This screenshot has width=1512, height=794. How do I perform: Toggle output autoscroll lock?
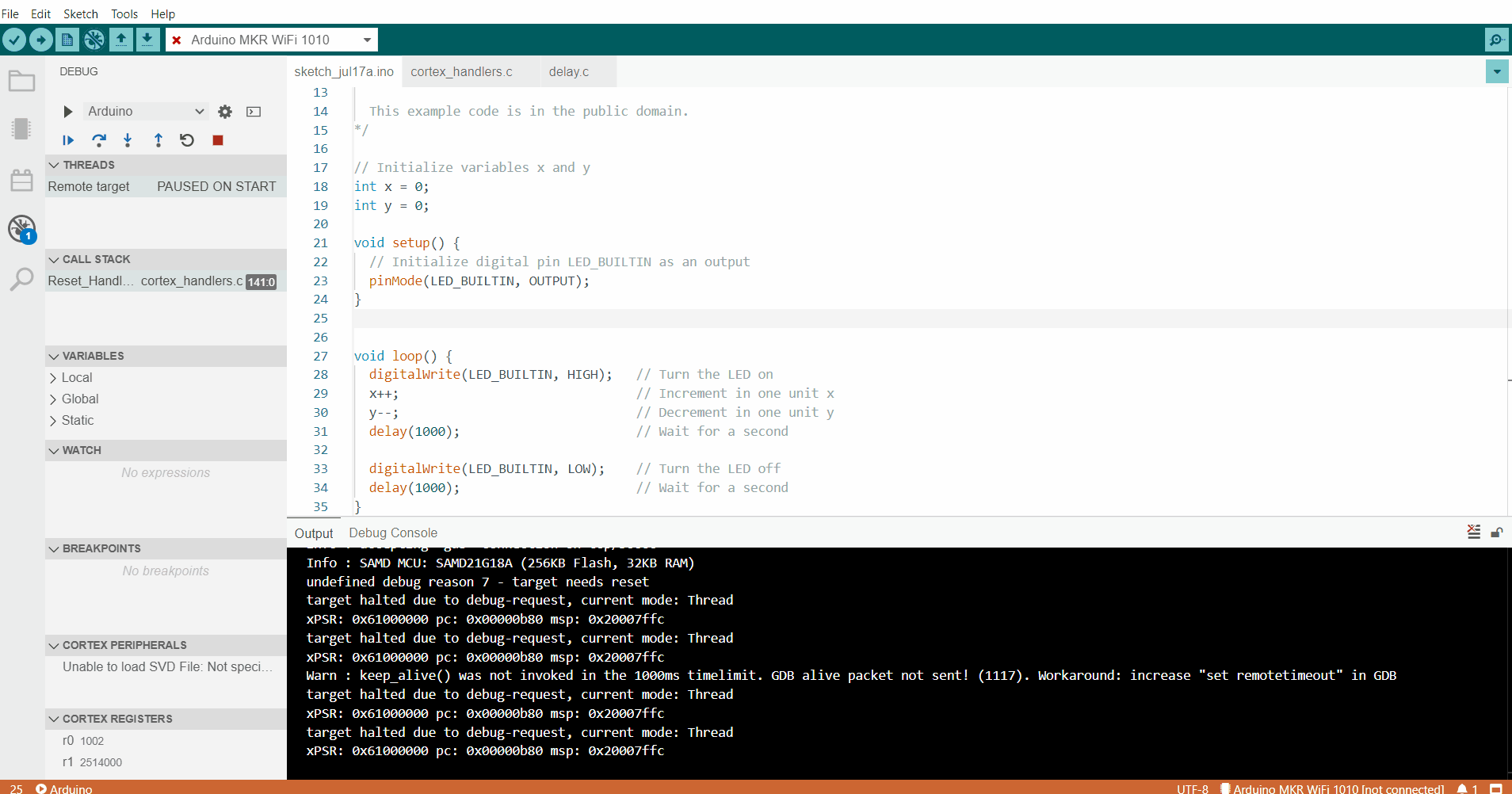1497,532
